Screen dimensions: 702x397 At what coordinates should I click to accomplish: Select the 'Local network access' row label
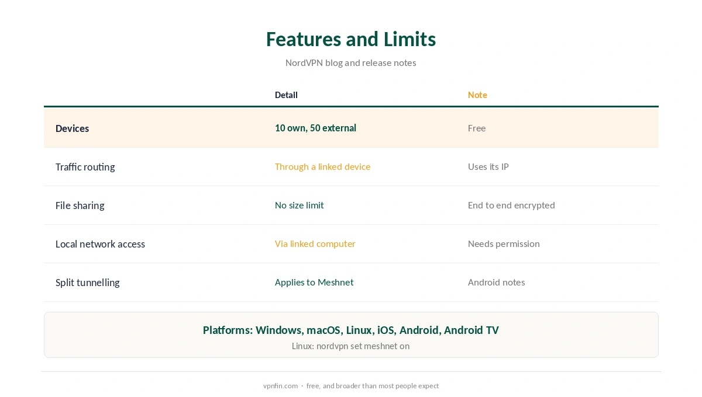(x=100, y=244)
